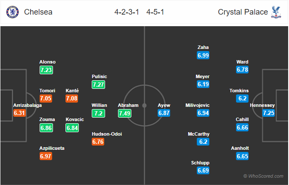Click Schlupp's 6.69 rating badge

point(203,170)
